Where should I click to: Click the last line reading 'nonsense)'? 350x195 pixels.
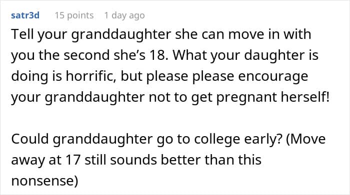[x=44, y=181]
